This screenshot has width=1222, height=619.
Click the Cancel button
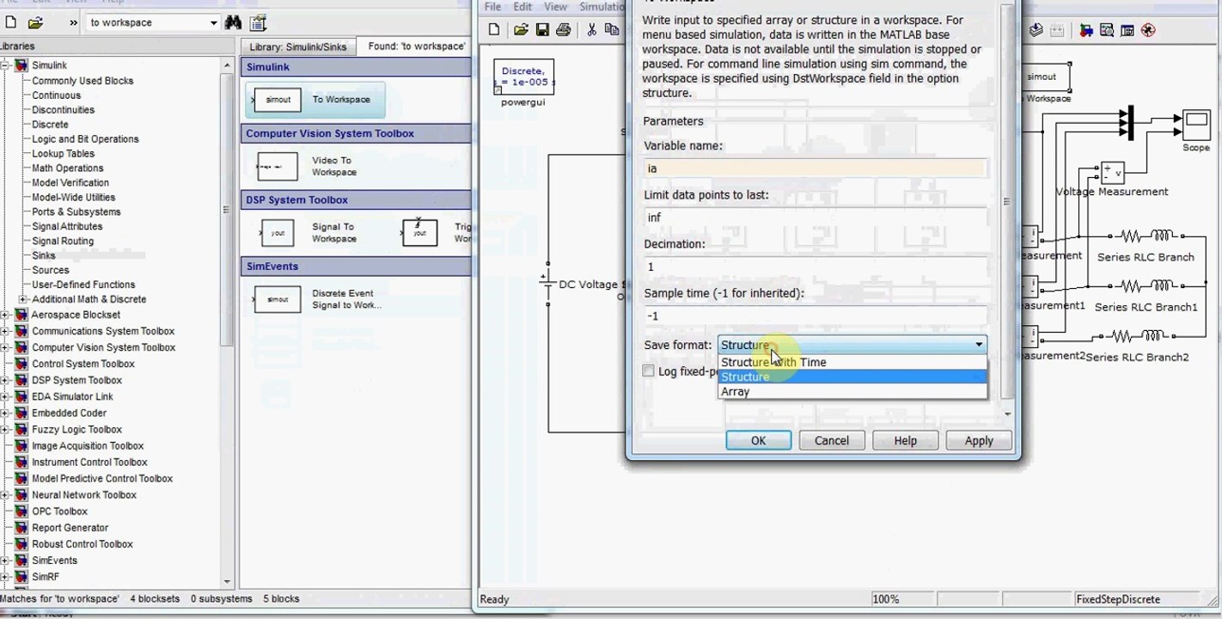coord(831,440)
